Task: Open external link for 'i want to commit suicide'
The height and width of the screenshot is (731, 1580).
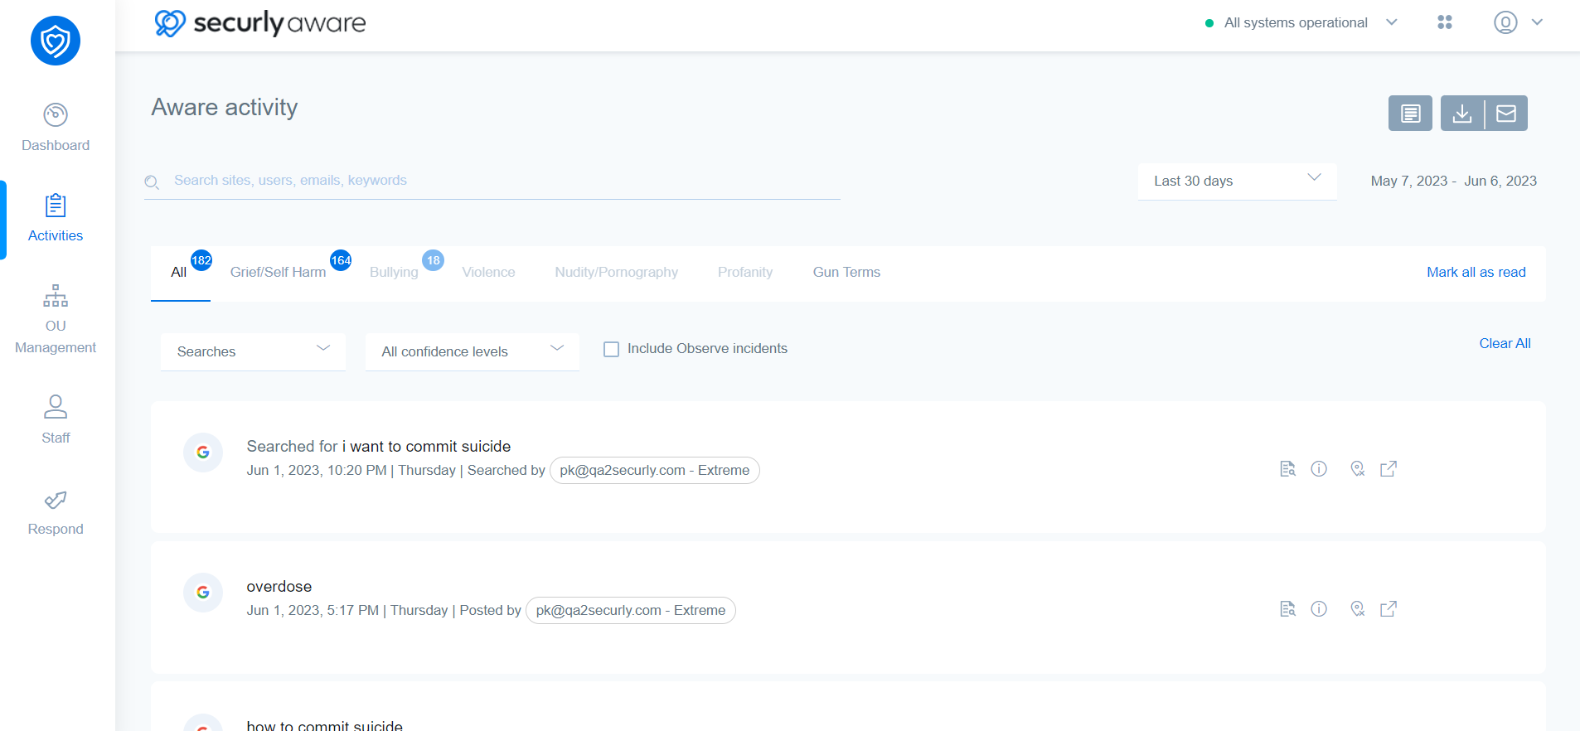Action: tap(1389, 469)
